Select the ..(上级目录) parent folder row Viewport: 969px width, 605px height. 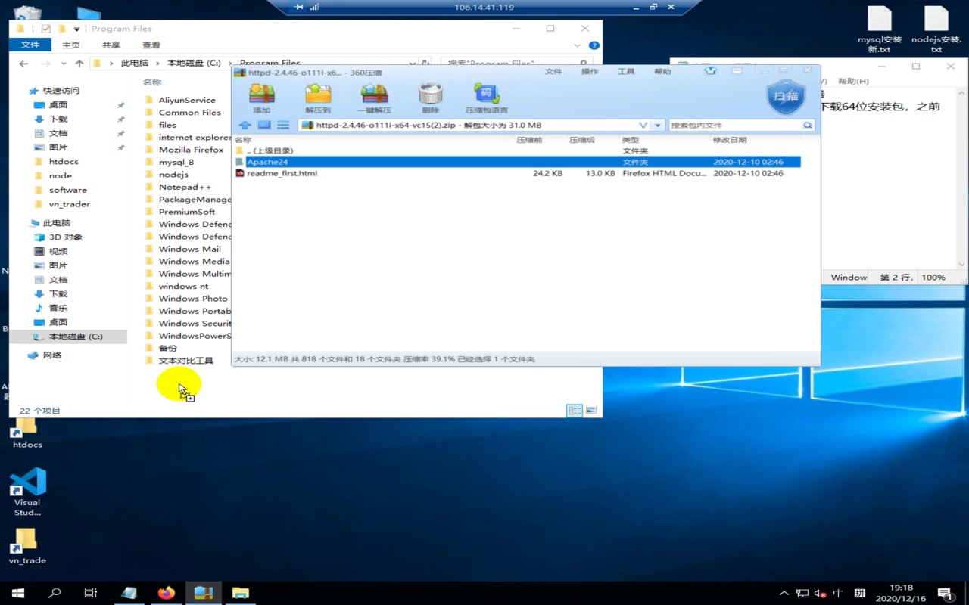click(517, 150)
